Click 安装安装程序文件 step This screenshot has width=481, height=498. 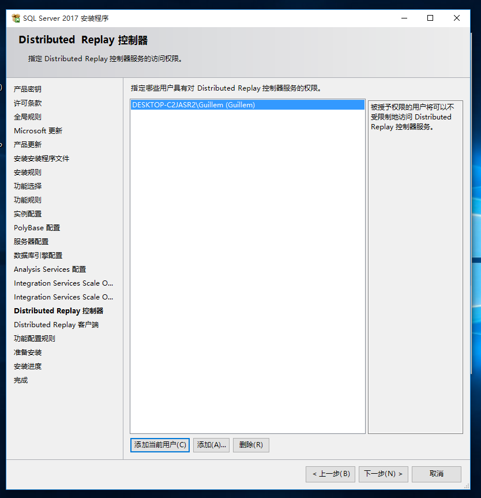(x=42, y=159)
